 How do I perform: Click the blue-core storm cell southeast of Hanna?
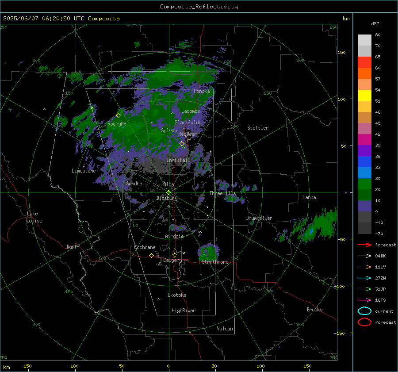pyautogui.click(x=311, y=230)
